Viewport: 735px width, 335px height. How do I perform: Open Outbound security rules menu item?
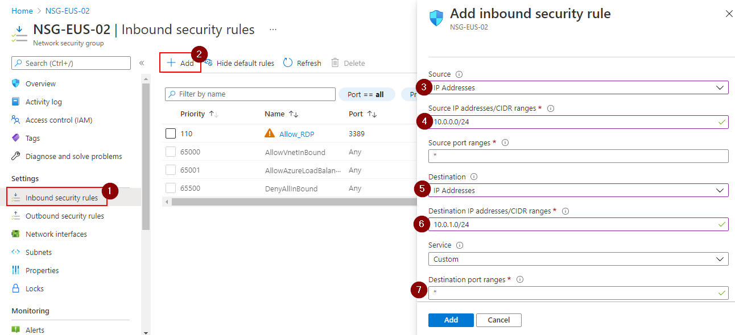64,216
